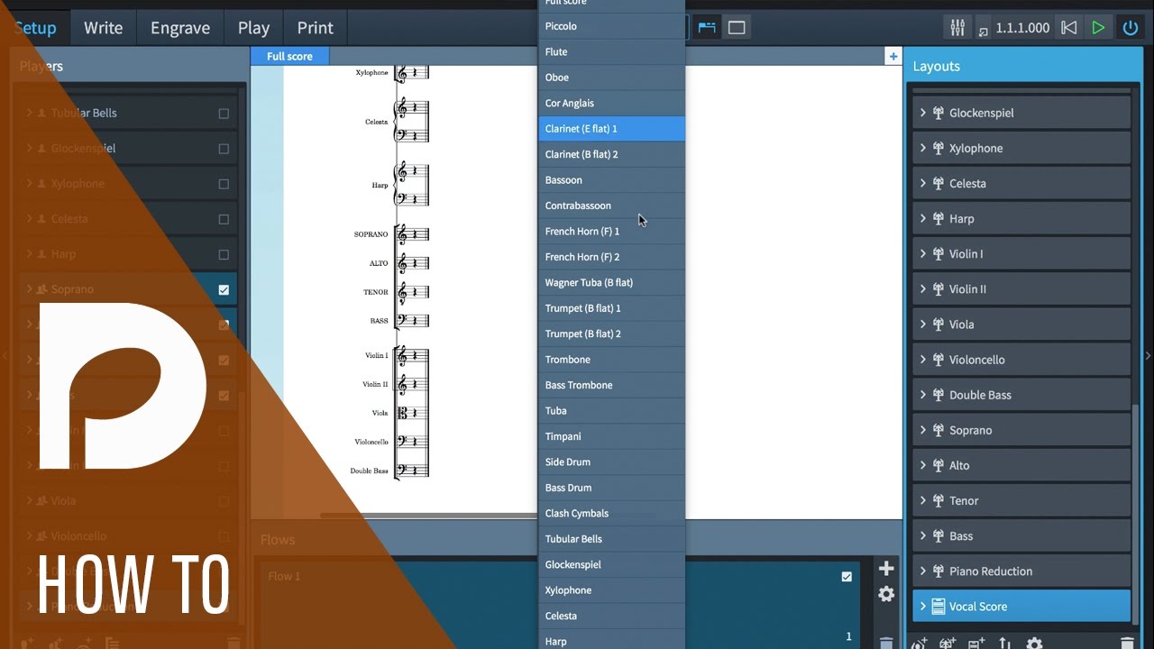Expand the Bass layout chevron

[923, 535]
